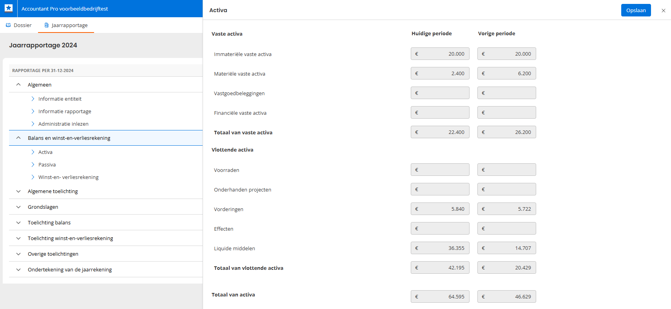Select Passiva in the tree
This screenshot has height=309, width=671.
coord(47,164)
